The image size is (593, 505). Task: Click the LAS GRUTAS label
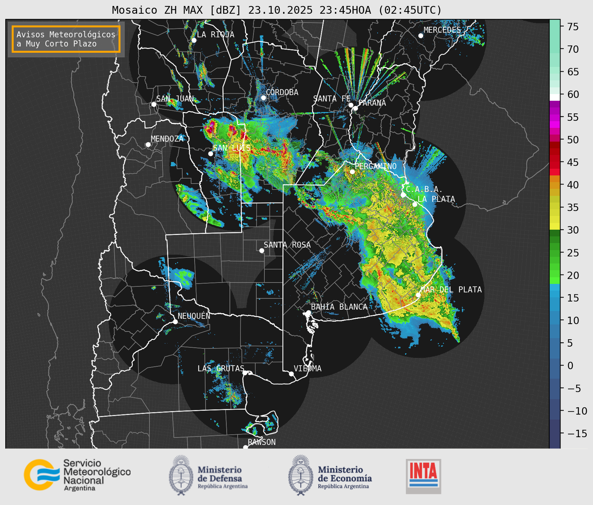[221, 369]
